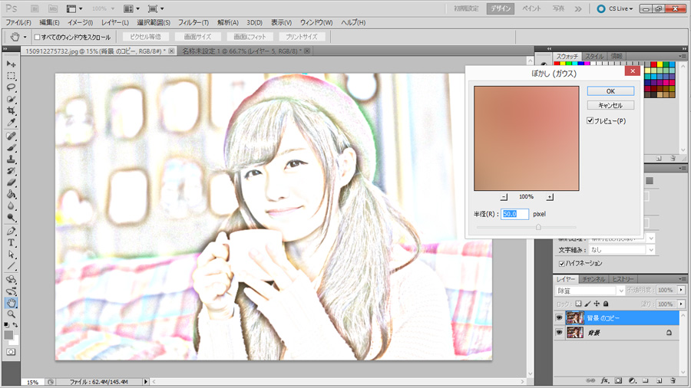Select the Zoom magnifier tool
691x388 pixels.
pyautogui.click(x=12, y=314)
